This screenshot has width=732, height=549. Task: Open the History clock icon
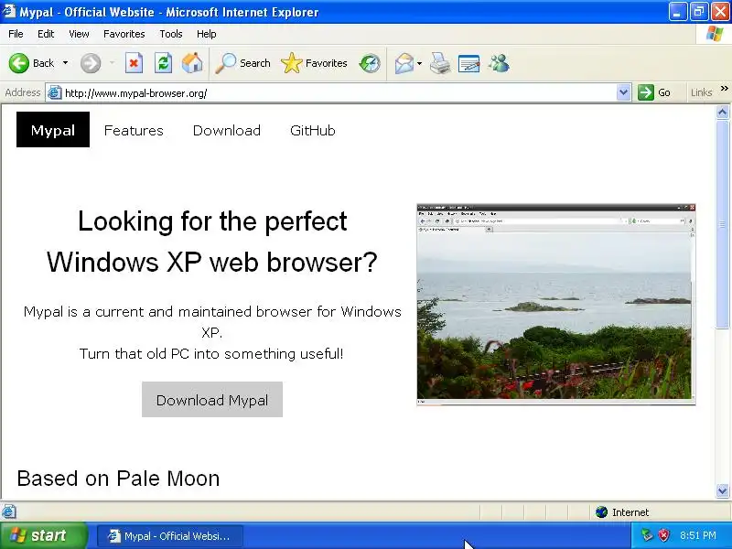point(370,63)
